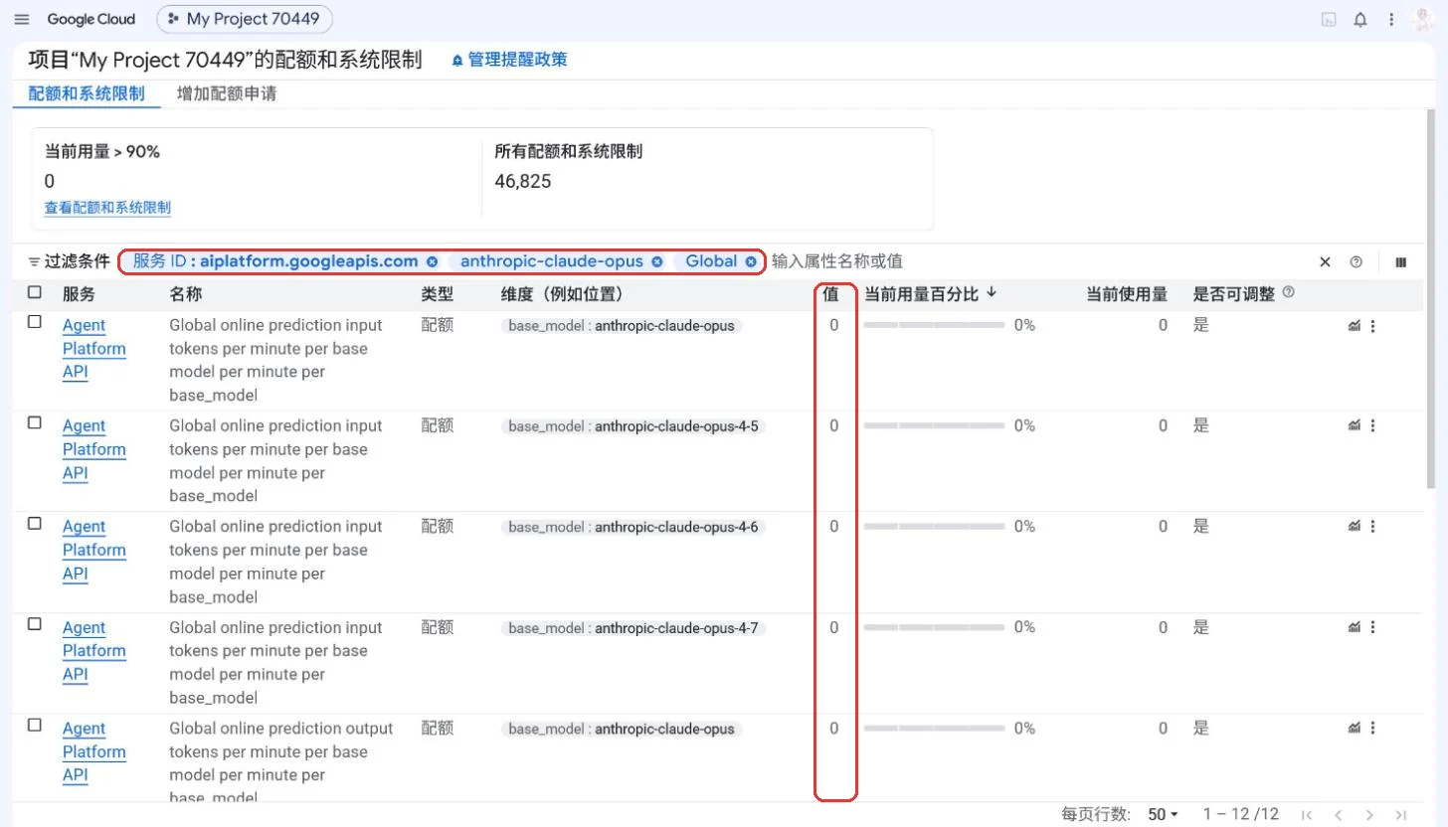
Task: Show usage chart for input tokens anthropic-claude-opus row
Action: coord(1354,325)
